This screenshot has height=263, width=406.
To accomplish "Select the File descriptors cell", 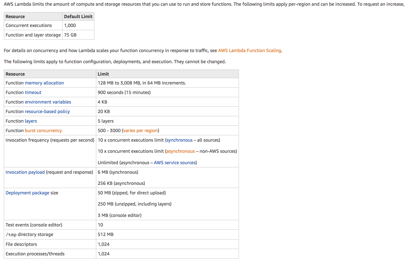I will click(x=50, y=244).
